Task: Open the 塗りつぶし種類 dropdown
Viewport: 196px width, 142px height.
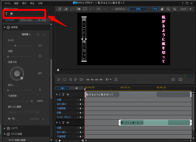Action: [24, 112]
